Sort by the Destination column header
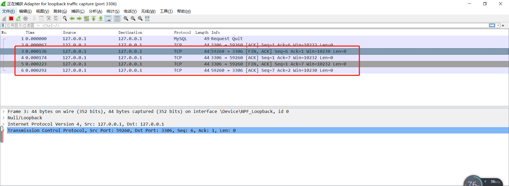Image resolution: width=509 pixels, height=186 pixels. coord(145,32)
